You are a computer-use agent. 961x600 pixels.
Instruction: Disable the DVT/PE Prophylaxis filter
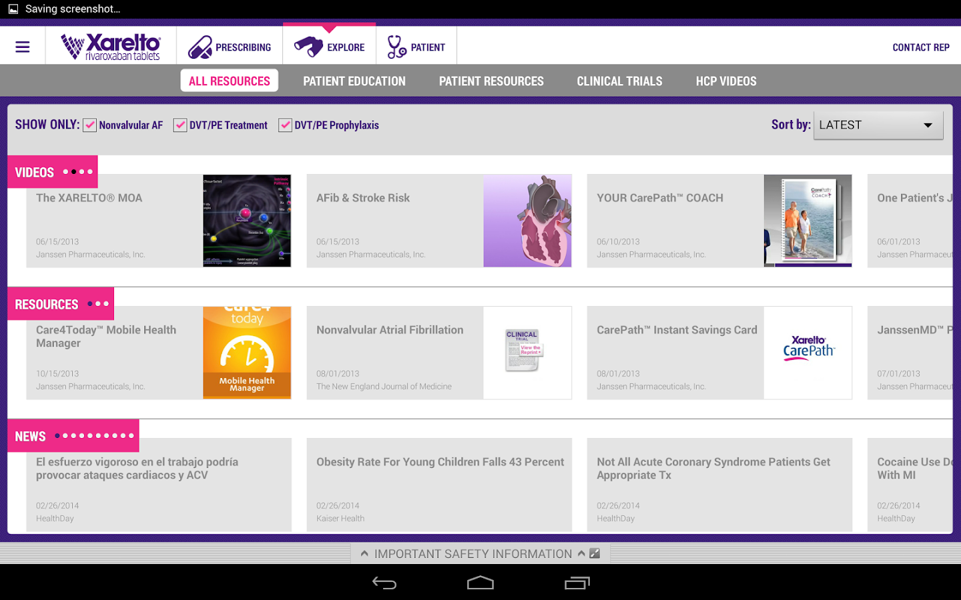tap(285, 125)
